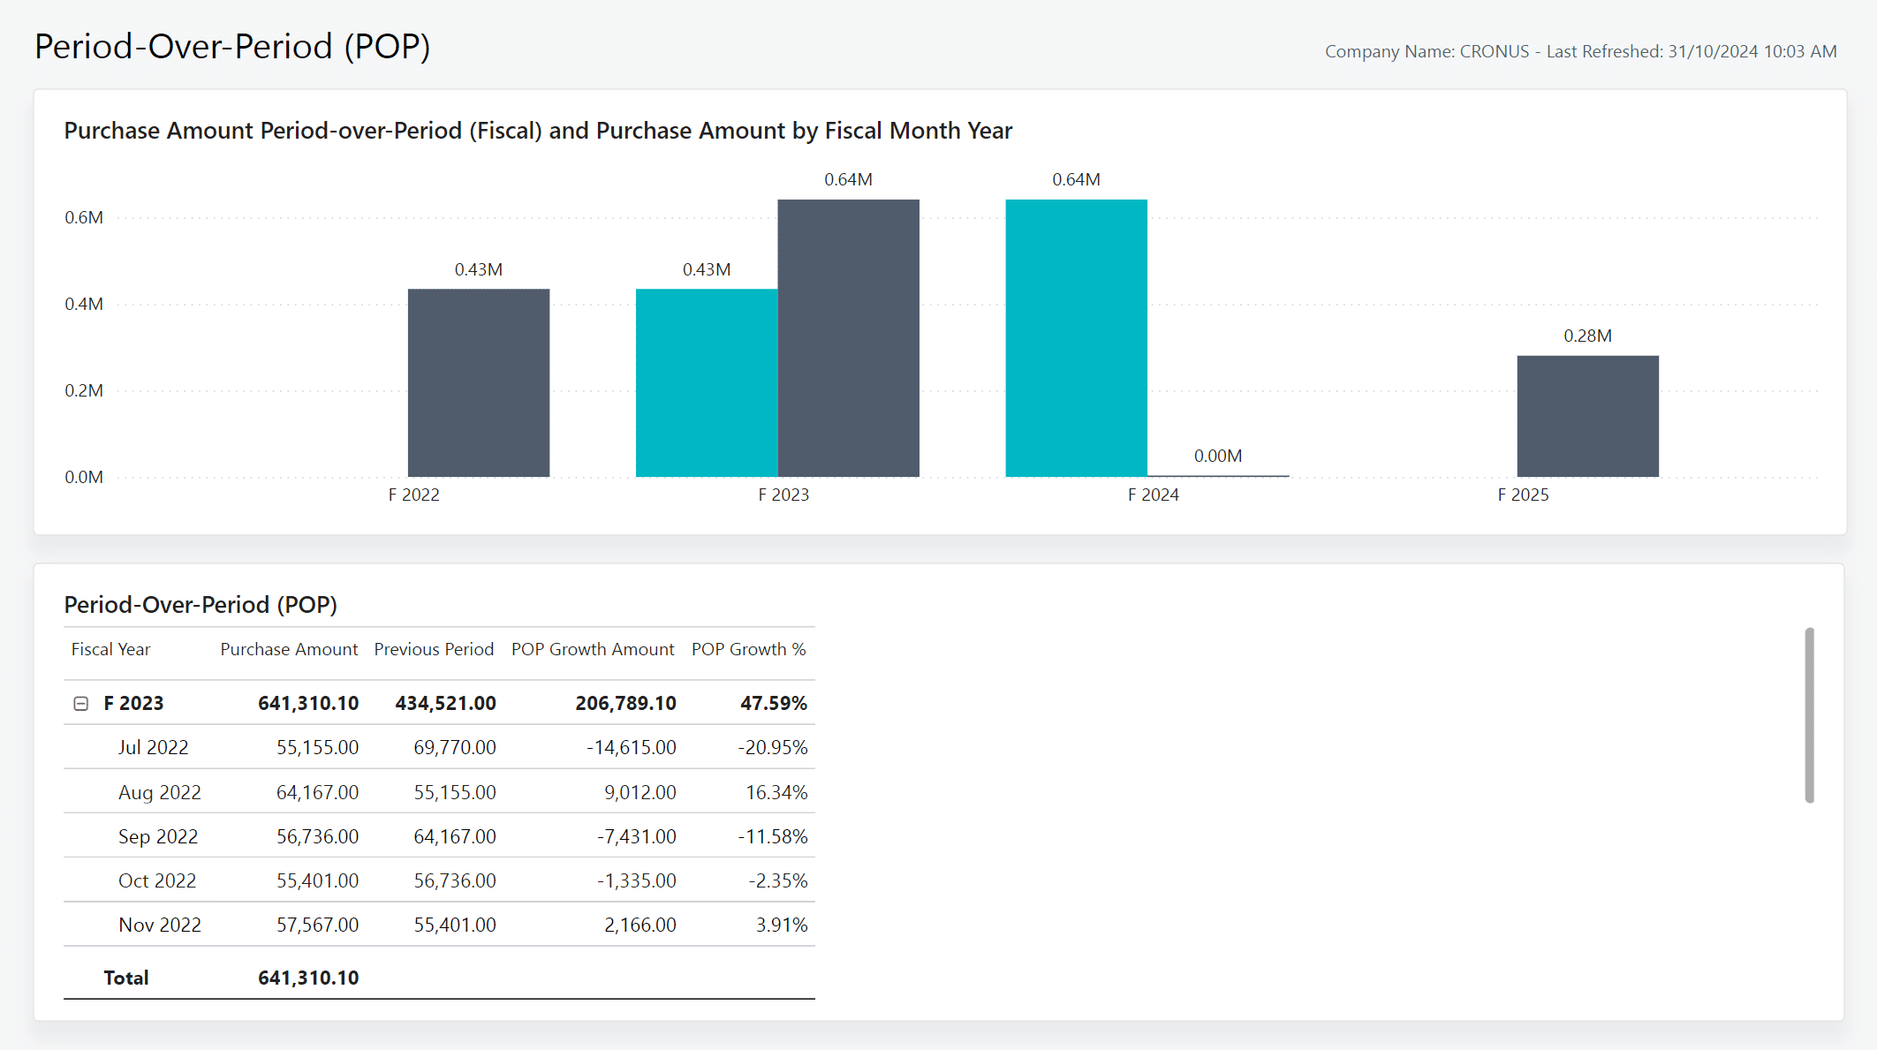Sort by Previous Period column header
This screenshot has width=1877, height=1050.
point(434,649)
